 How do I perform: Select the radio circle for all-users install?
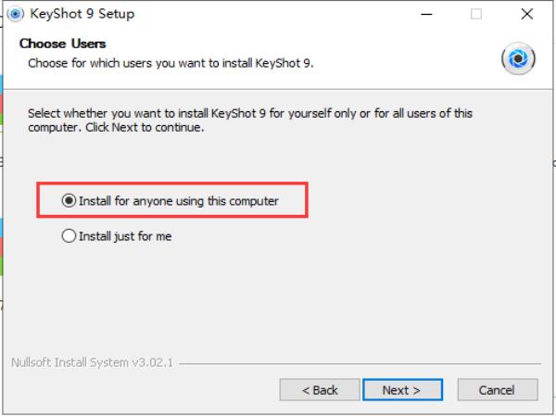point(68,200)
